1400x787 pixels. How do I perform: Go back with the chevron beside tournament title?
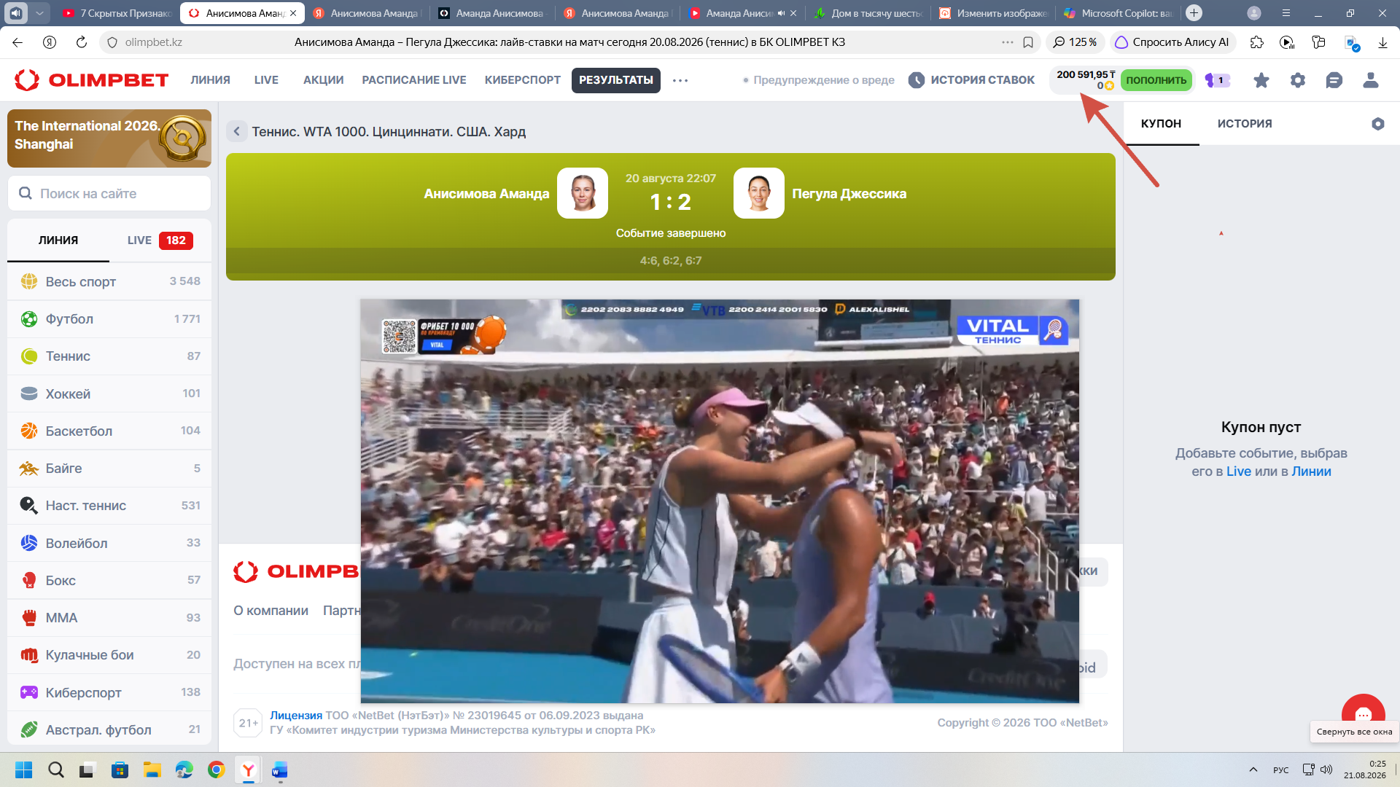coord(236,132)
